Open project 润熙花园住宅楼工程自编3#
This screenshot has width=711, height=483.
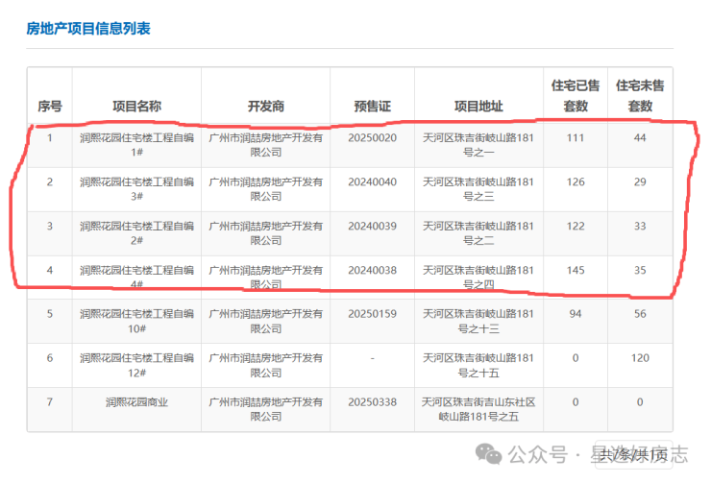(x=136, y=188)
